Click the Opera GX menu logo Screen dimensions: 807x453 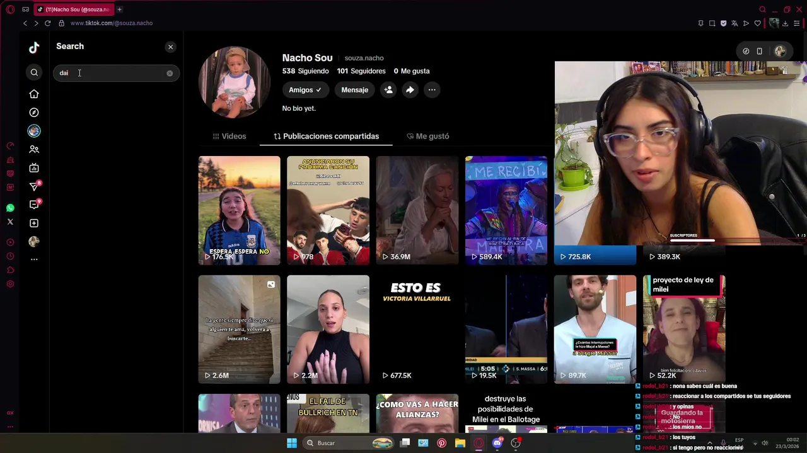click(10, 9)
